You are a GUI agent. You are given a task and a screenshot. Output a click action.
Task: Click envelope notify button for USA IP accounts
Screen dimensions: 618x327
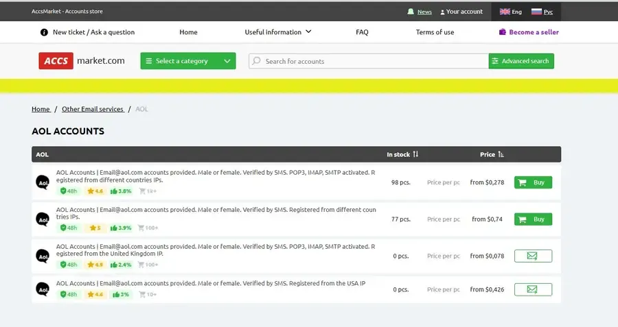click(x=533, y=289)
